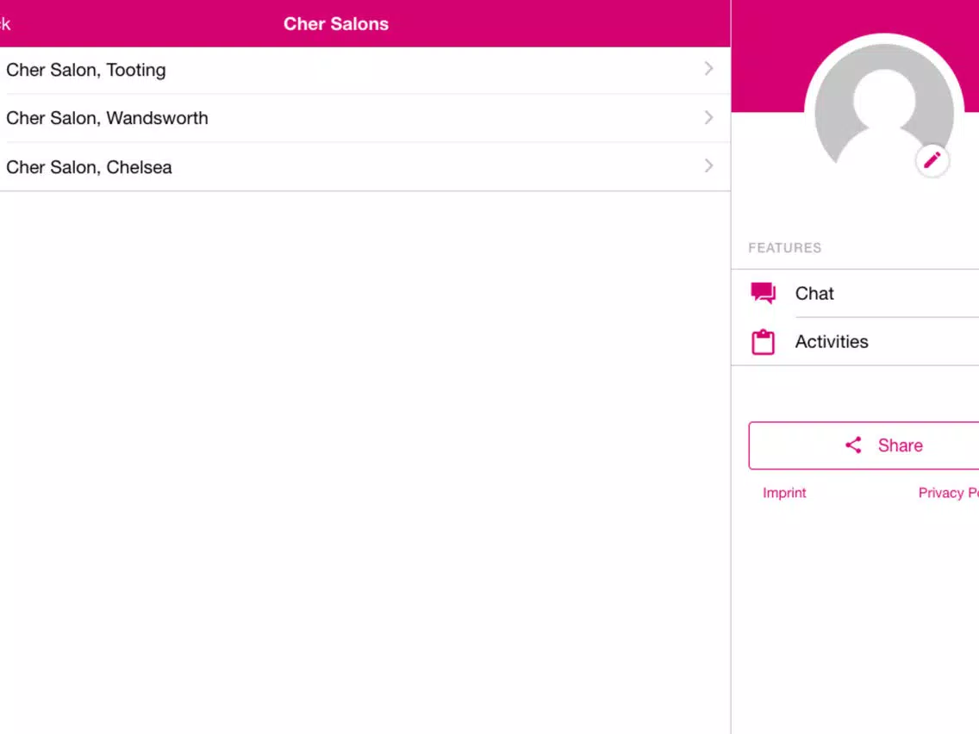Go back using the top-left Back button

tap(4, 23)
